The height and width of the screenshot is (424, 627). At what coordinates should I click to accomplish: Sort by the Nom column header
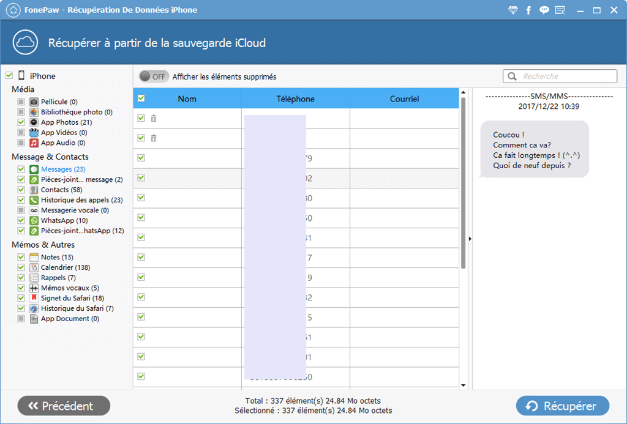pyautogui.click(x=187, y=99)
